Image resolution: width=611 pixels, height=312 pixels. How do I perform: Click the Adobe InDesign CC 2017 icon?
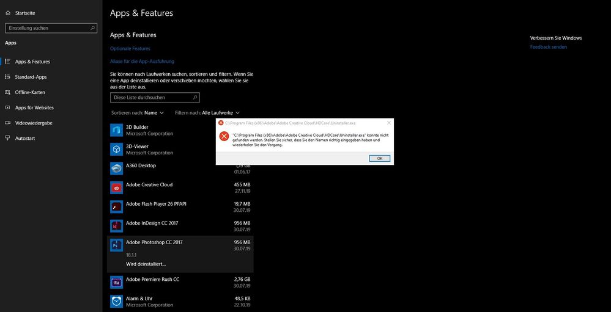116,226
